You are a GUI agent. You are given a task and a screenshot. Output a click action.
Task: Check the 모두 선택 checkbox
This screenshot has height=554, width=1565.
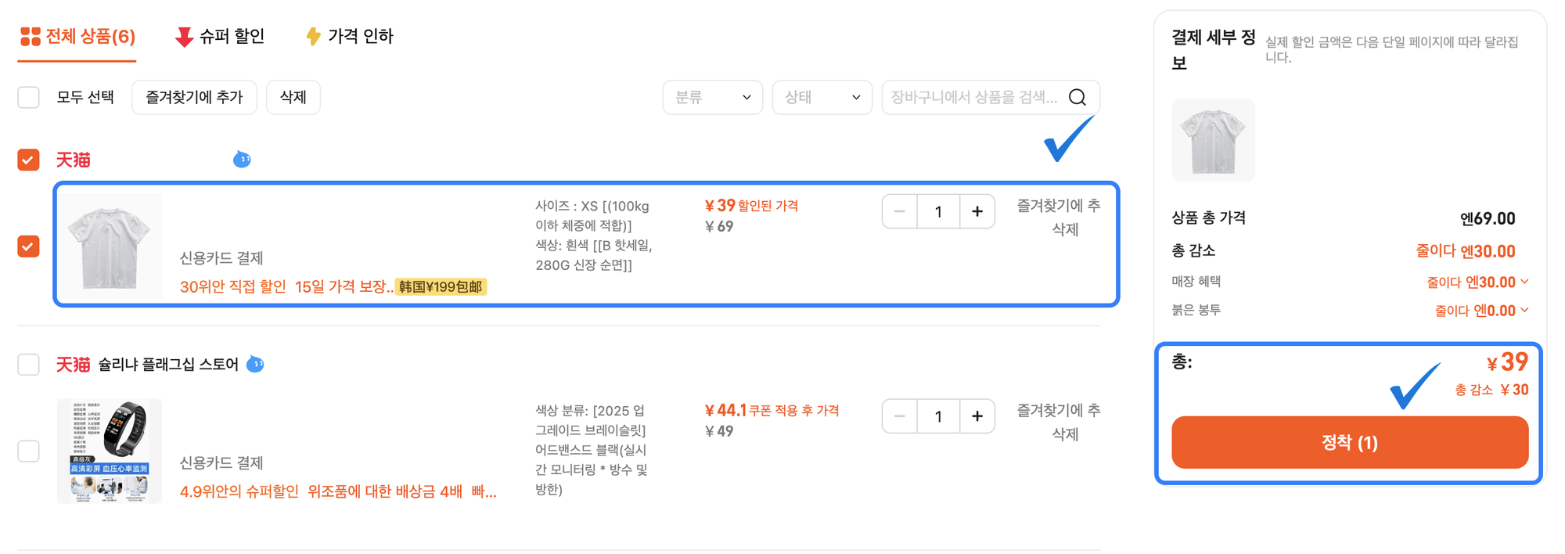(28, 97)
